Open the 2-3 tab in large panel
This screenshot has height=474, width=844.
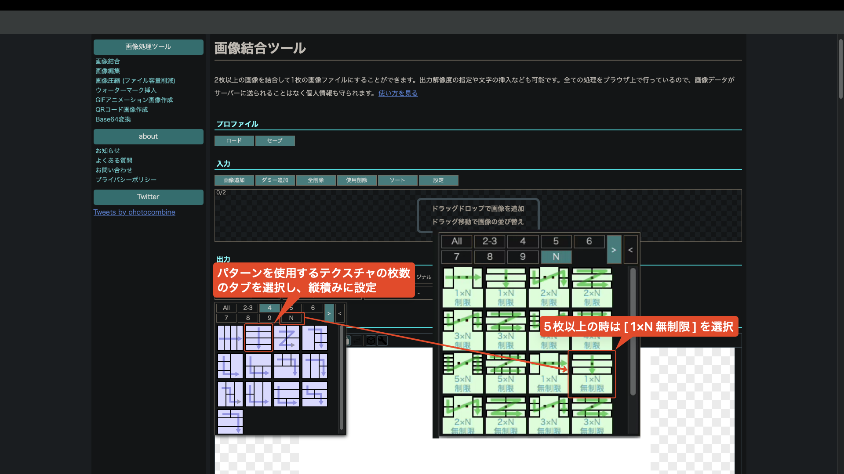489,241
